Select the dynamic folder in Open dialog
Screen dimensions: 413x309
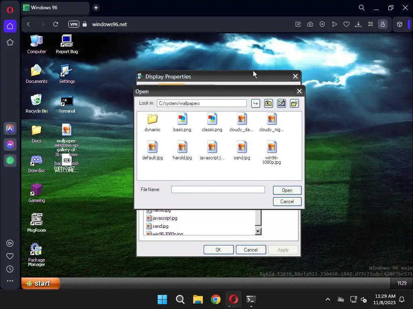[152, 122]
